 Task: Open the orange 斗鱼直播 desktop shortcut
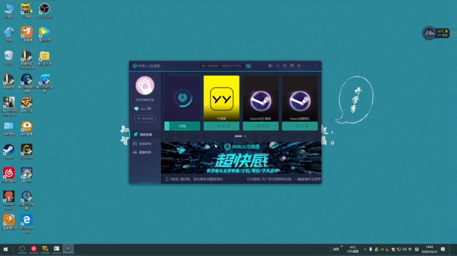[27, 34]
